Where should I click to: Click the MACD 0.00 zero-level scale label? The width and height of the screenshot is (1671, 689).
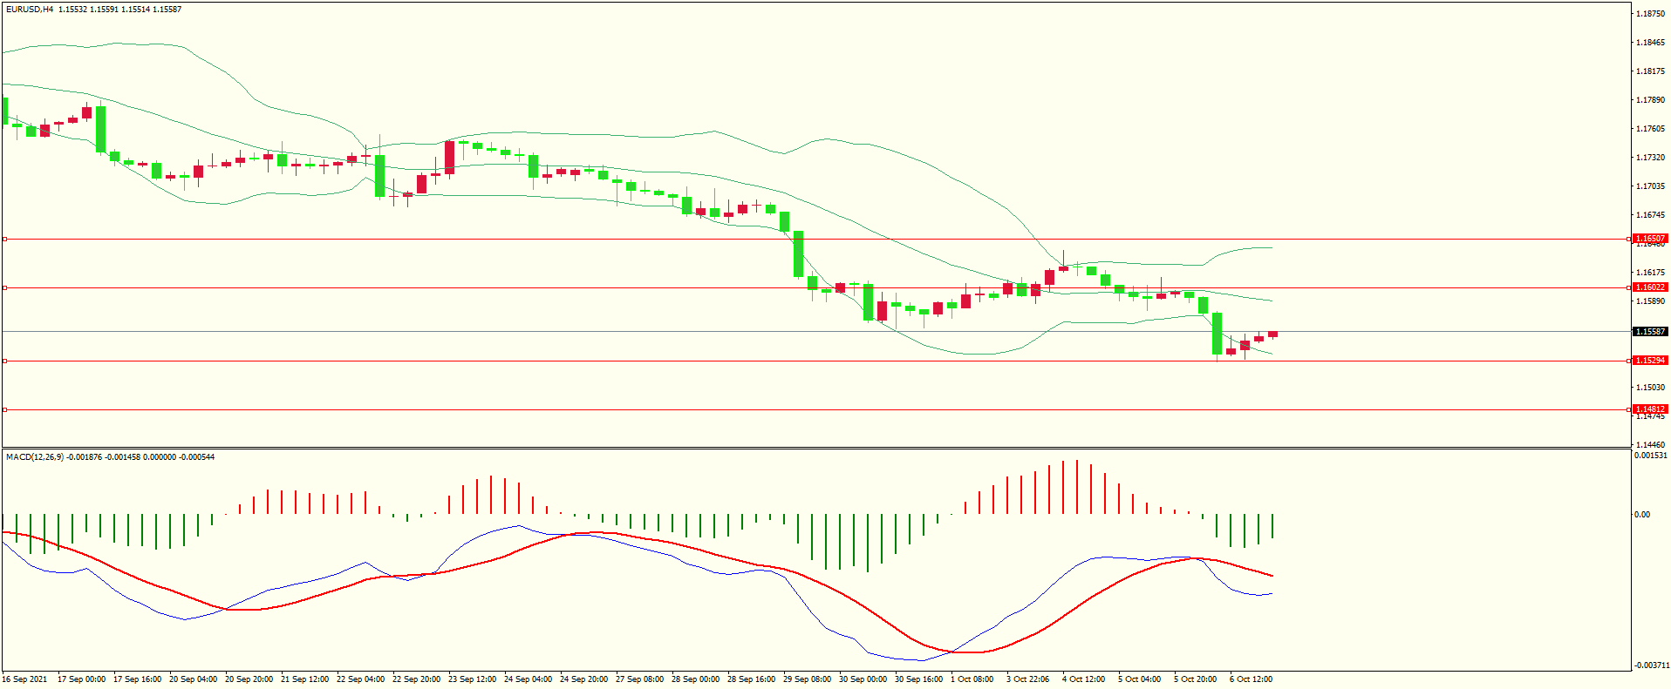(1642, 515)
